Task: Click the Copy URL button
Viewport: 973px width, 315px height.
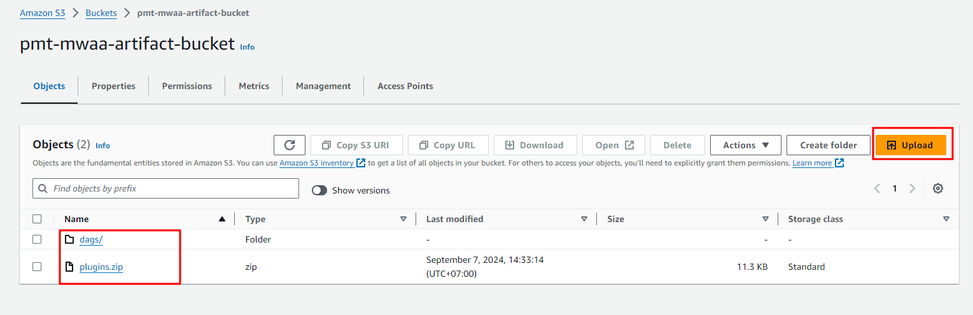Action: (x=447, y=145)
